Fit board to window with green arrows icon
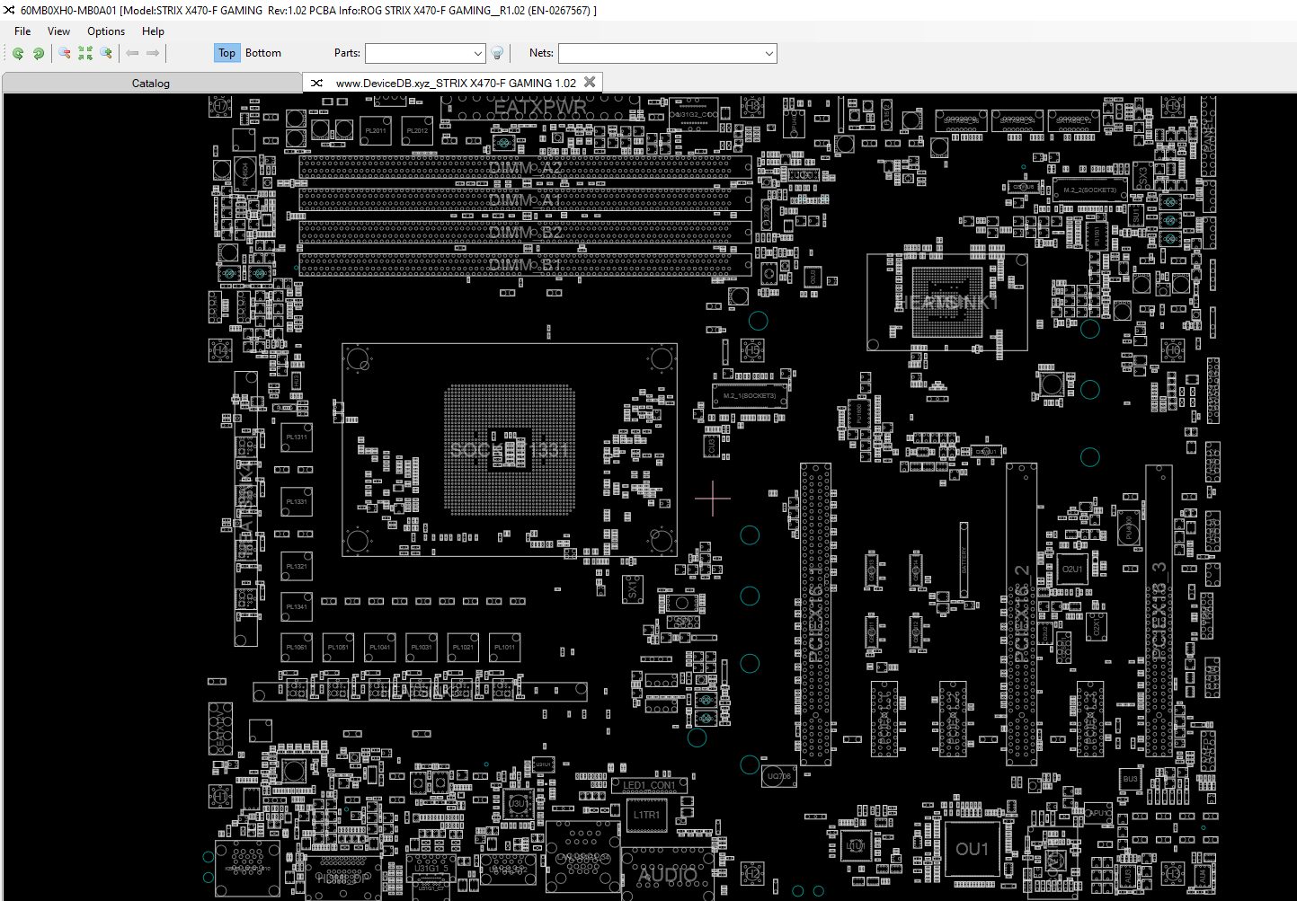Viewport: 1297px width, 901px height. pyautogui.click(x=85, y=54)
